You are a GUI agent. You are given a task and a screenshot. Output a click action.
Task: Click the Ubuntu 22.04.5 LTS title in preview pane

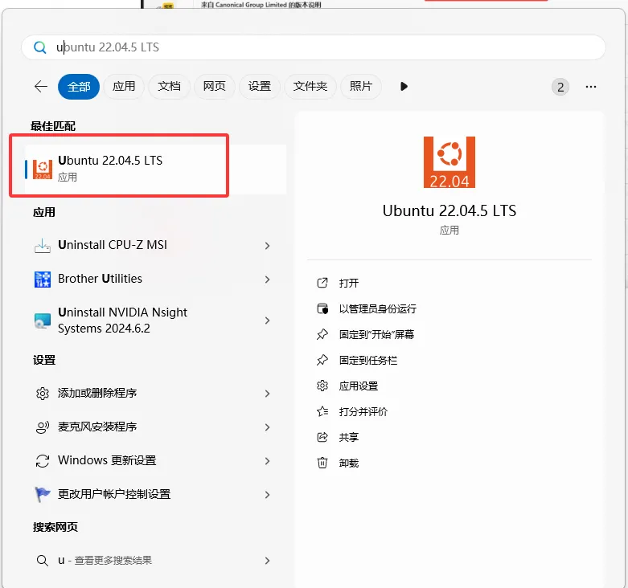449,210
